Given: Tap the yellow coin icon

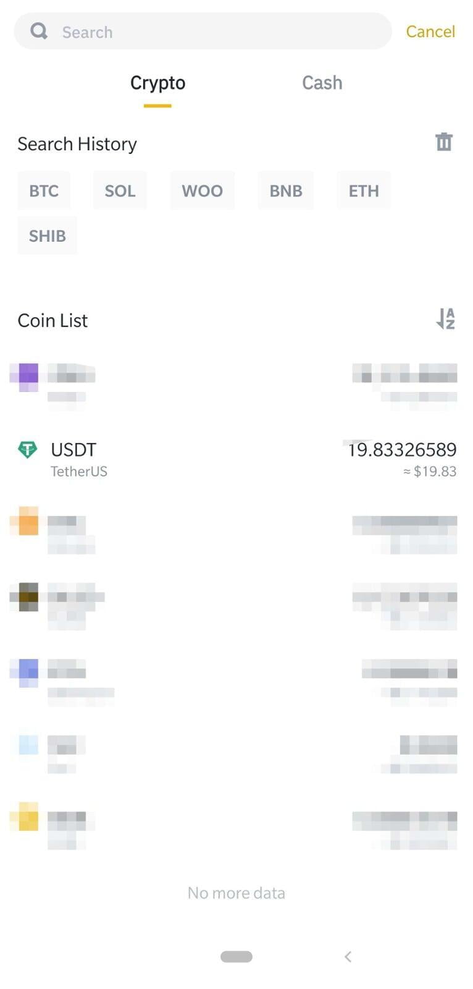Looking at the screenshot, I should coord(27,818).
